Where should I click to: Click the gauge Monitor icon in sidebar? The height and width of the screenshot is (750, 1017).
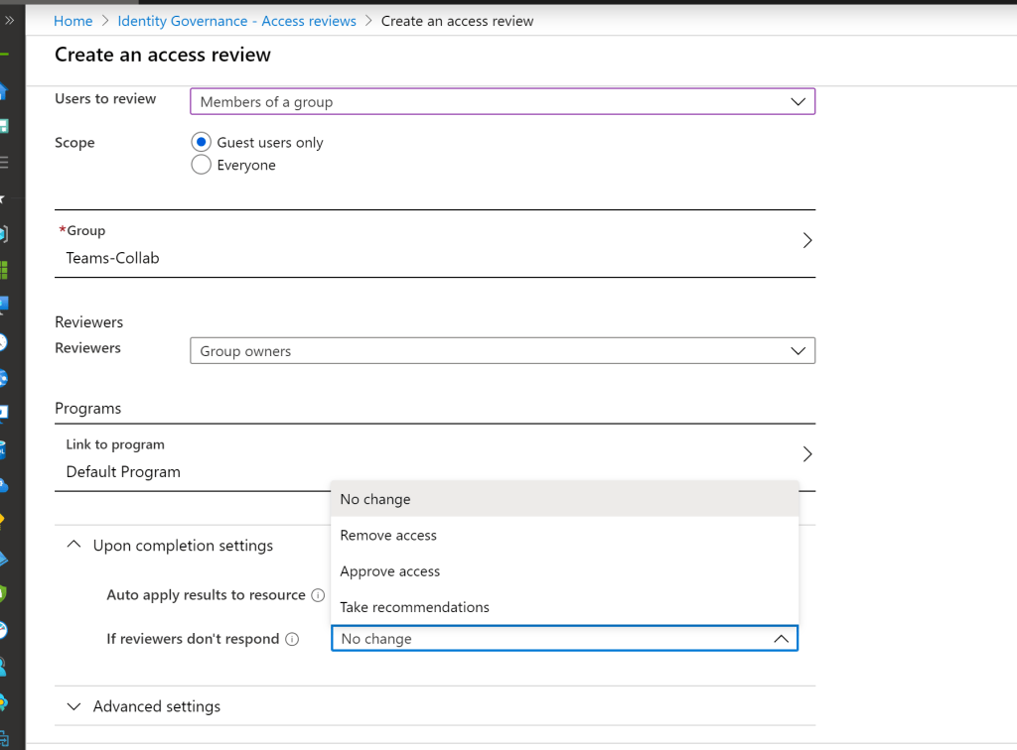coord(3,630)
